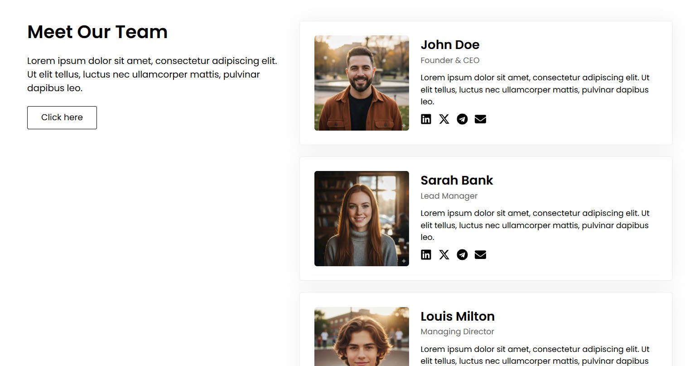This screenshot has height=366, width=699.
Task: Click John Doe's email envelope icon
Action: point(480,119)
